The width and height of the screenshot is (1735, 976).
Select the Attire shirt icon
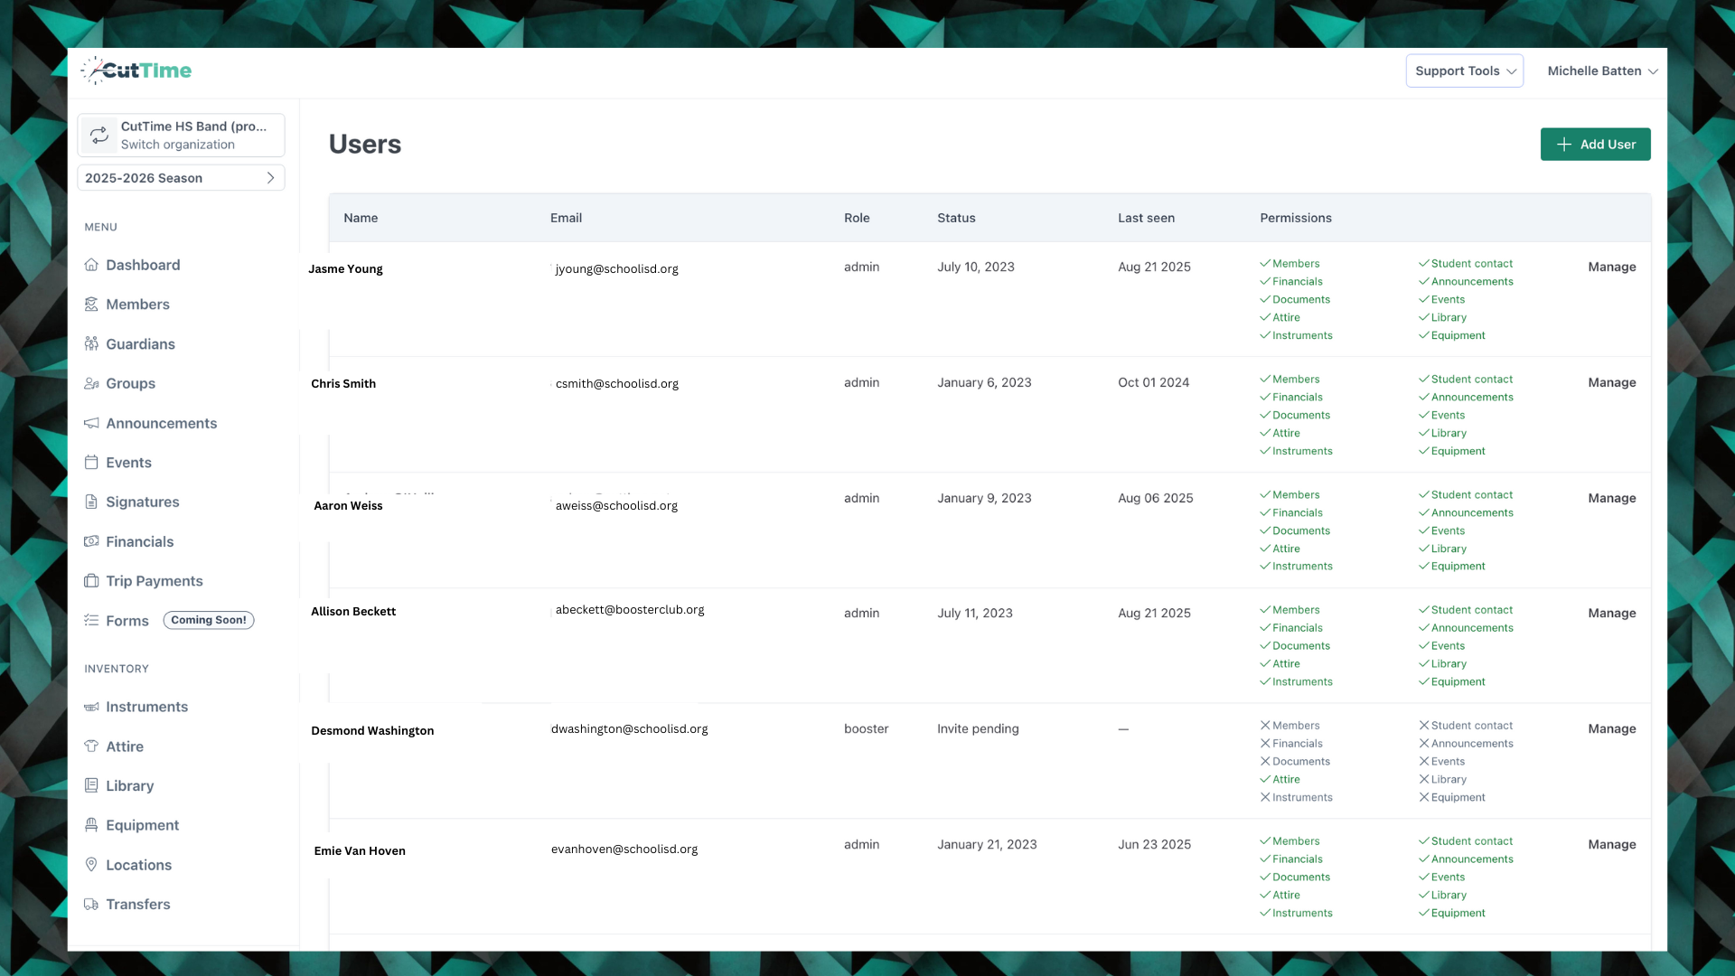pos(92,746)
